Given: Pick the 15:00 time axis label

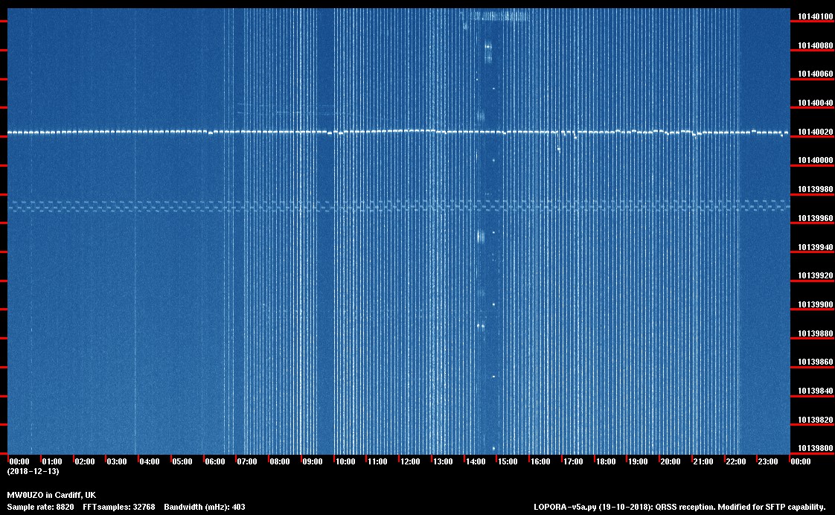Looking at the screenshot, I should pos(508,461).
